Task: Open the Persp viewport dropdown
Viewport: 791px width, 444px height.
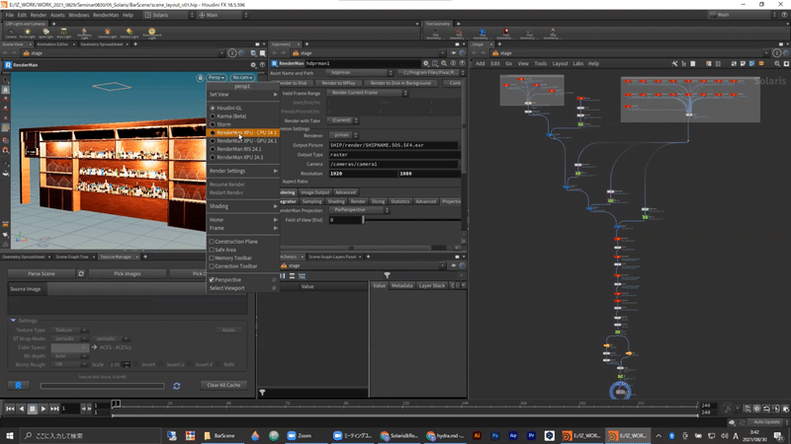Action: pyautogui.click(x=216, y=77)
